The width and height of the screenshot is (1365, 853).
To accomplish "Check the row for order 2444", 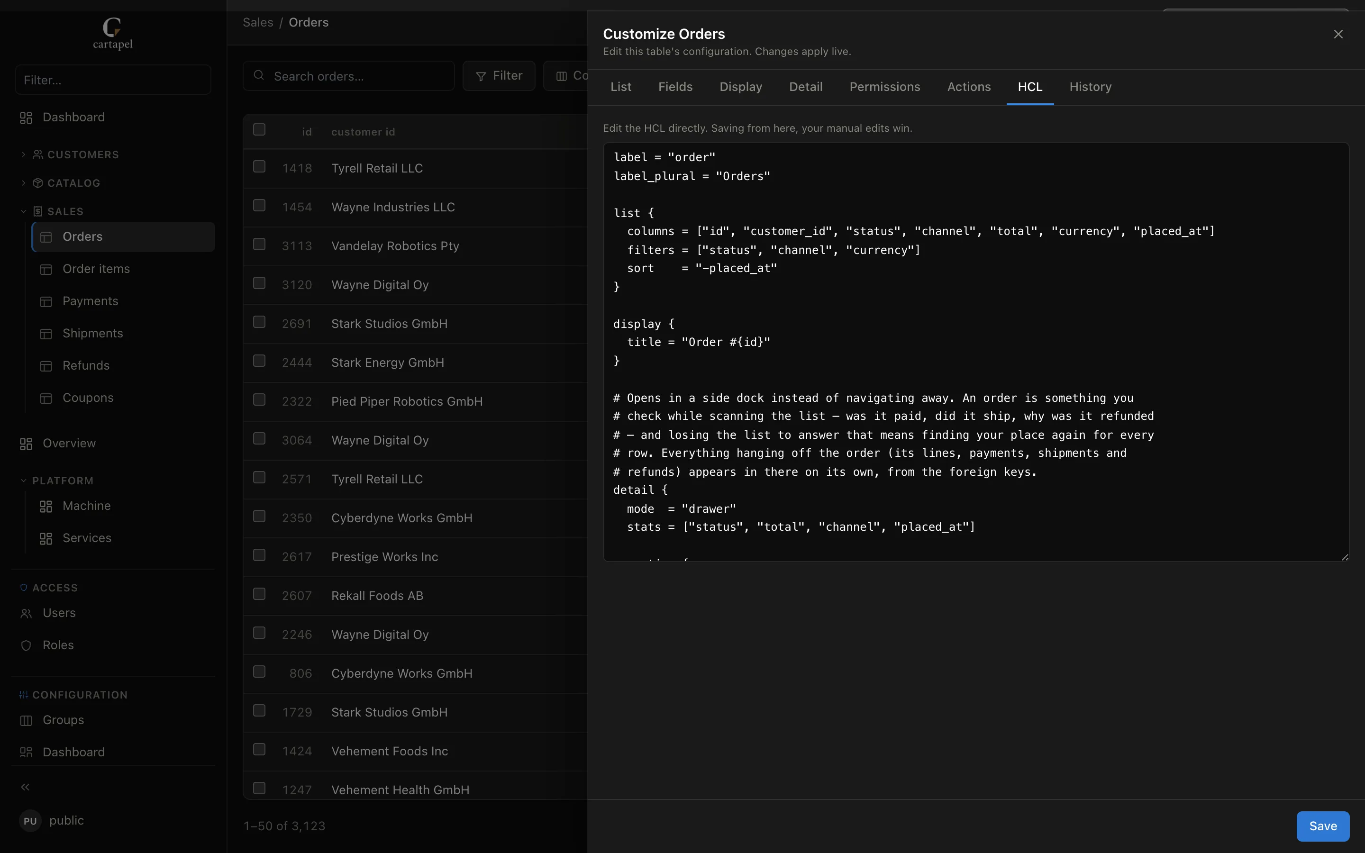I will click(259, 361).
